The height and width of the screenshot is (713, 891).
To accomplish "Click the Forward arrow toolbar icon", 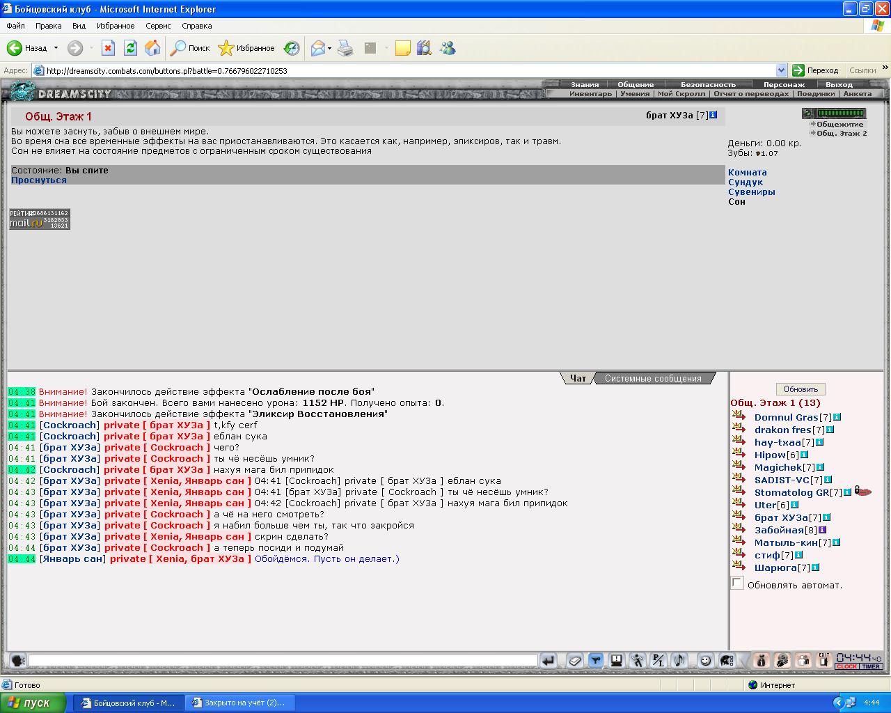I will [x=75, y=48].
